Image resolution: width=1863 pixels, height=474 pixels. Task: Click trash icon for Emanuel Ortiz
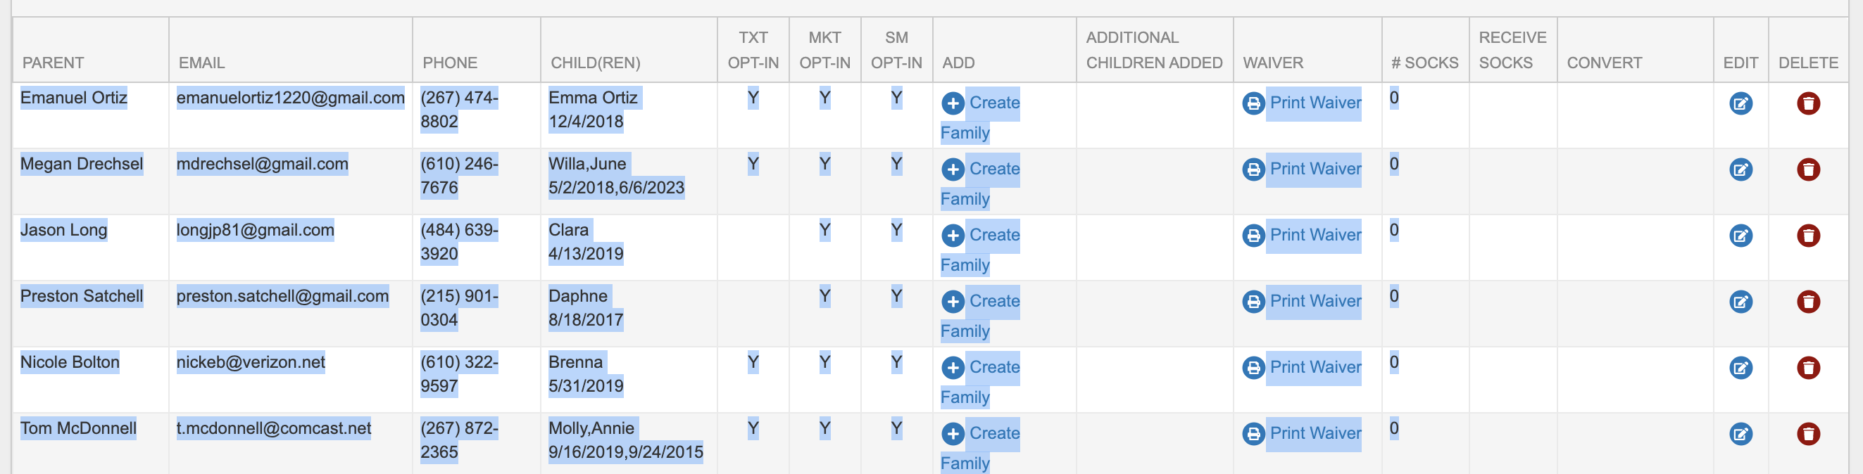(1808, 103)
